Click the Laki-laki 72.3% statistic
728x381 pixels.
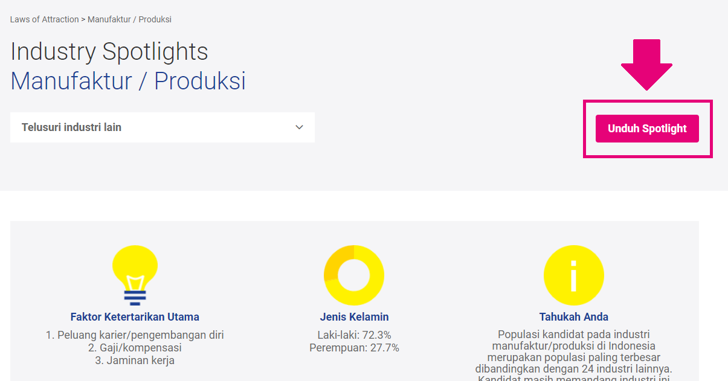(354, 335)
